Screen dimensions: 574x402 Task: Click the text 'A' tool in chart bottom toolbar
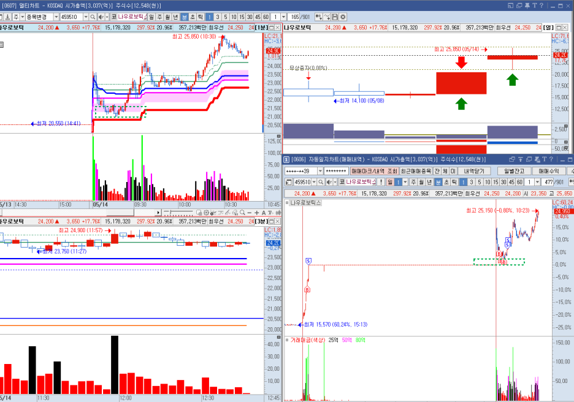pyautogui.click(x=264, y=213)
